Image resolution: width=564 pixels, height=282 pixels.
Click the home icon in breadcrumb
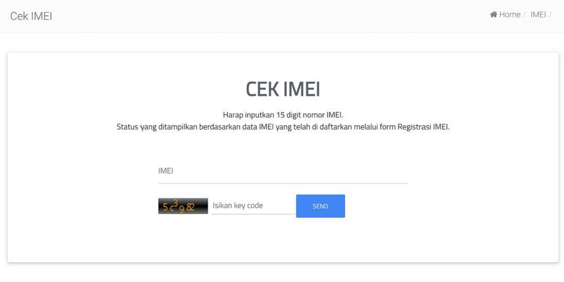[494, 15]
